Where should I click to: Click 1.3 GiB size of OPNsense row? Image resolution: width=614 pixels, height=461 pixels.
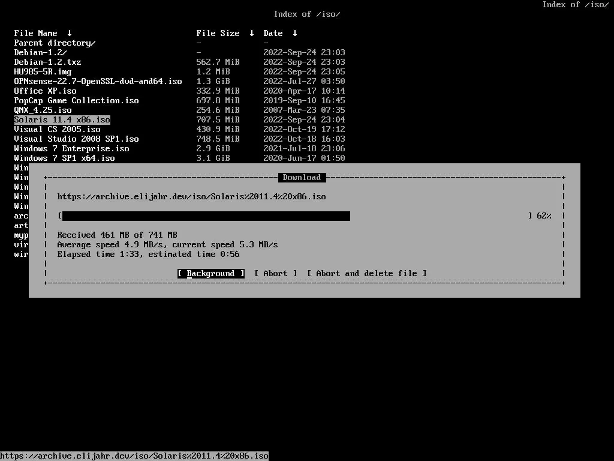(213, 81)
